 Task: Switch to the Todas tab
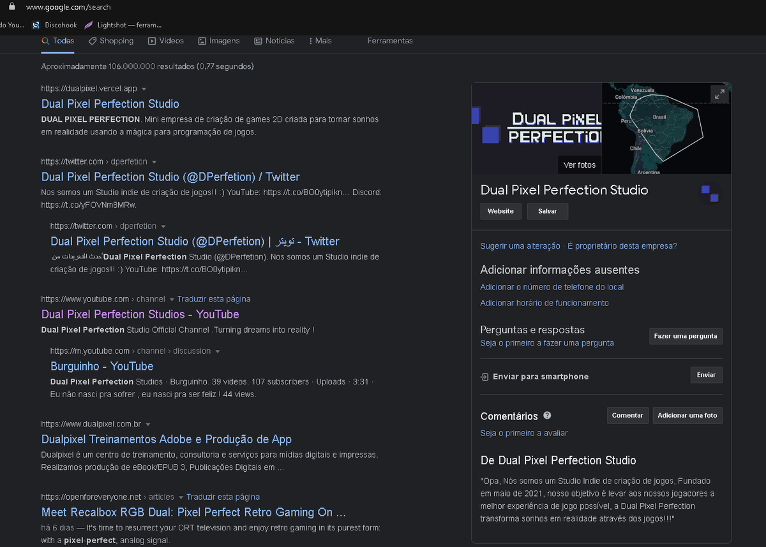tap(57, 41)
